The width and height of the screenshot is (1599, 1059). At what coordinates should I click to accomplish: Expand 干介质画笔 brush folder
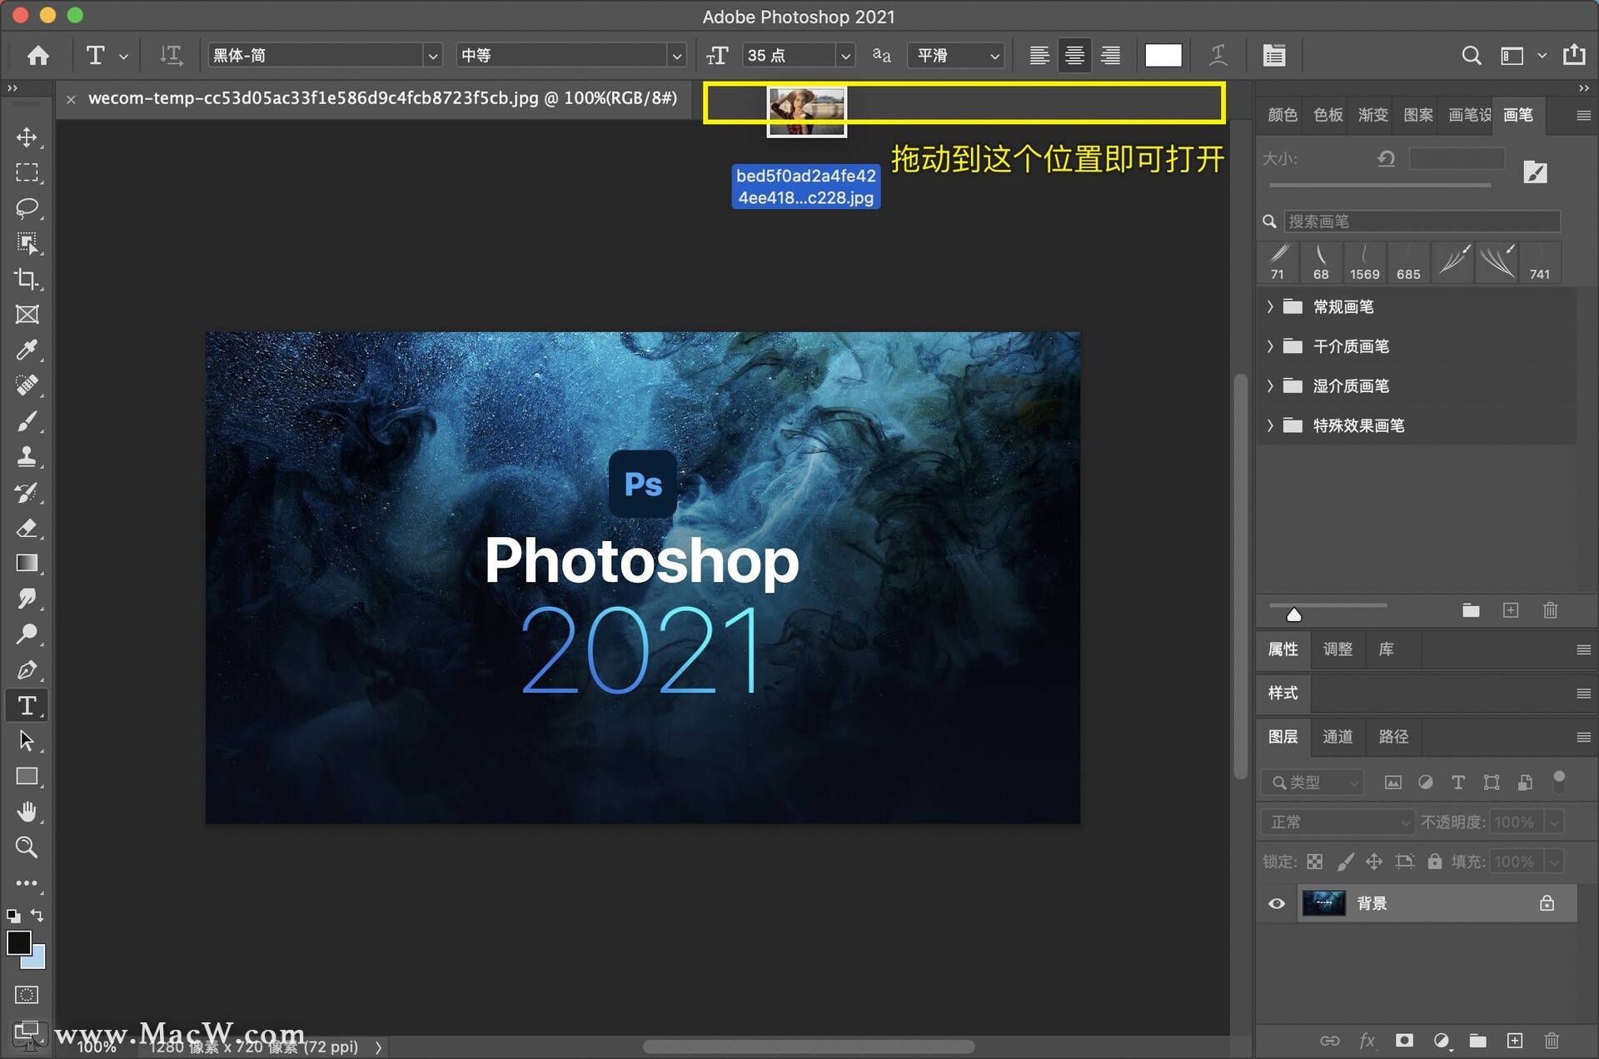(x=1270, y=346)
